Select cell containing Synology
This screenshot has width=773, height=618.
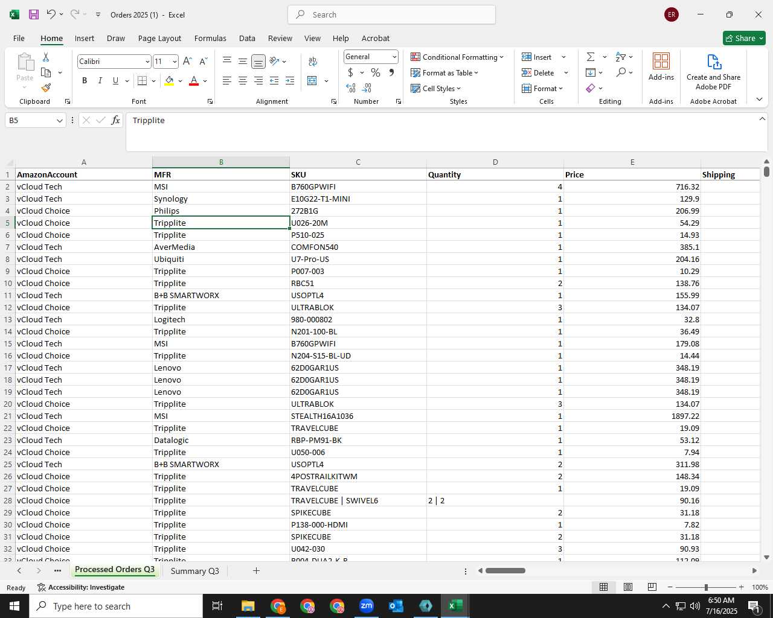click(221, 199)
